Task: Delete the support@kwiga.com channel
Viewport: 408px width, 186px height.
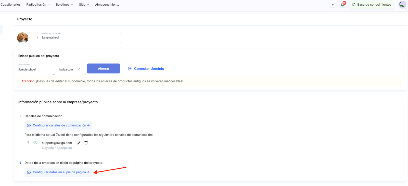Action: click(86, 143)
